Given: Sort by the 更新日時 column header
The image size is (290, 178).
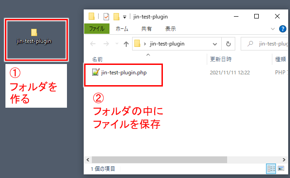Looking at the screenshot, I should pos(221,59).
